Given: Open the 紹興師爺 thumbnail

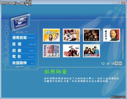Looking at the screenshot, I should 112,35.
